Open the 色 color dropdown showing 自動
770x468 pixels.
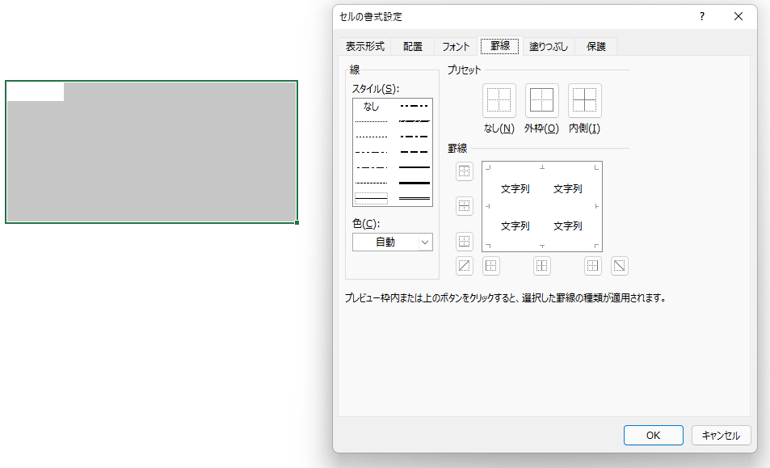tap(392, 242)
